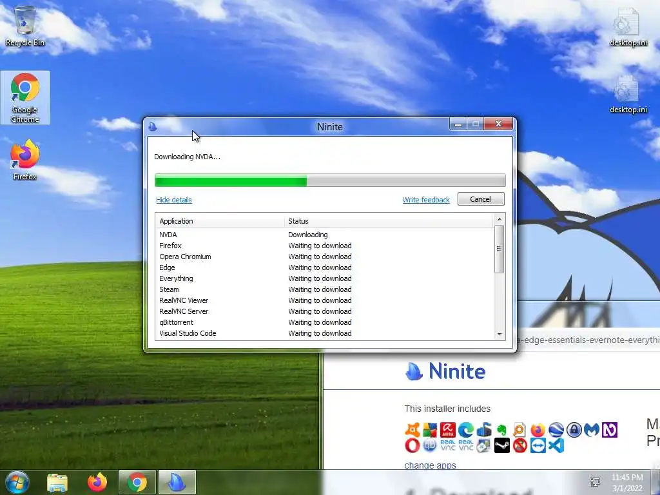Select the qBittorrent row in list

click(x=325, y=322)
